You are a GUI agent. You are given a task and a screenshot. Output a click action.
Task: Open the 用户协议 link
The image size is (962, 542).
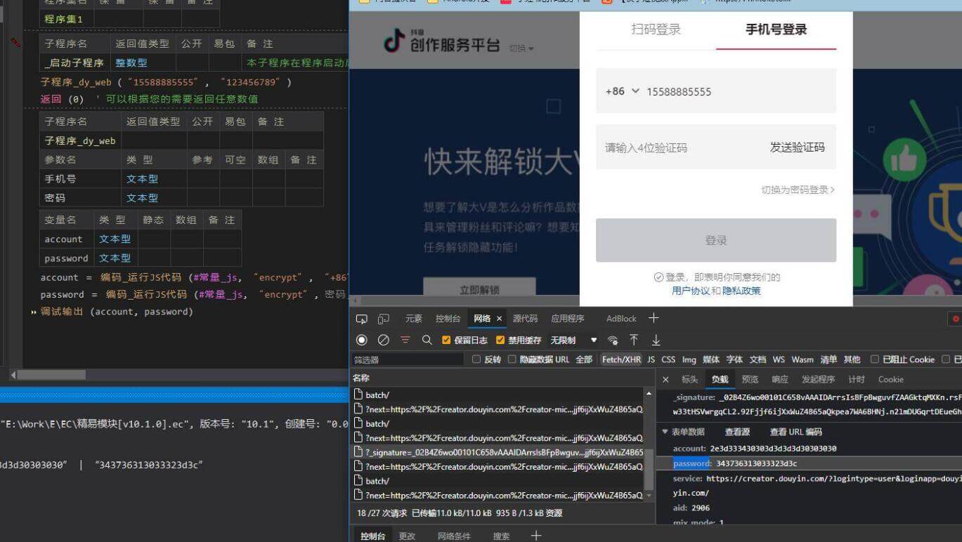[691, 291]
